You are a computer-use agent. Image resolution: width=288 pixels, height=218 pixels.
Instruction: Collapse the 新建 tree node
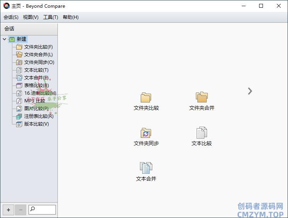[4, 39]
